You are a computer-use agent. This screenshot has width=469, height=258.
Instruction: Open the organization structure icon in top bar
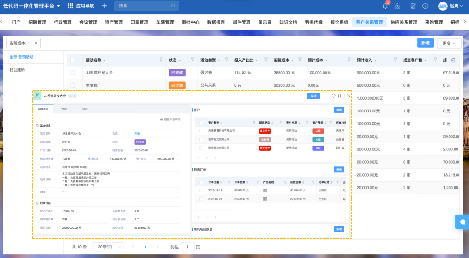click(x=397, y=6)
